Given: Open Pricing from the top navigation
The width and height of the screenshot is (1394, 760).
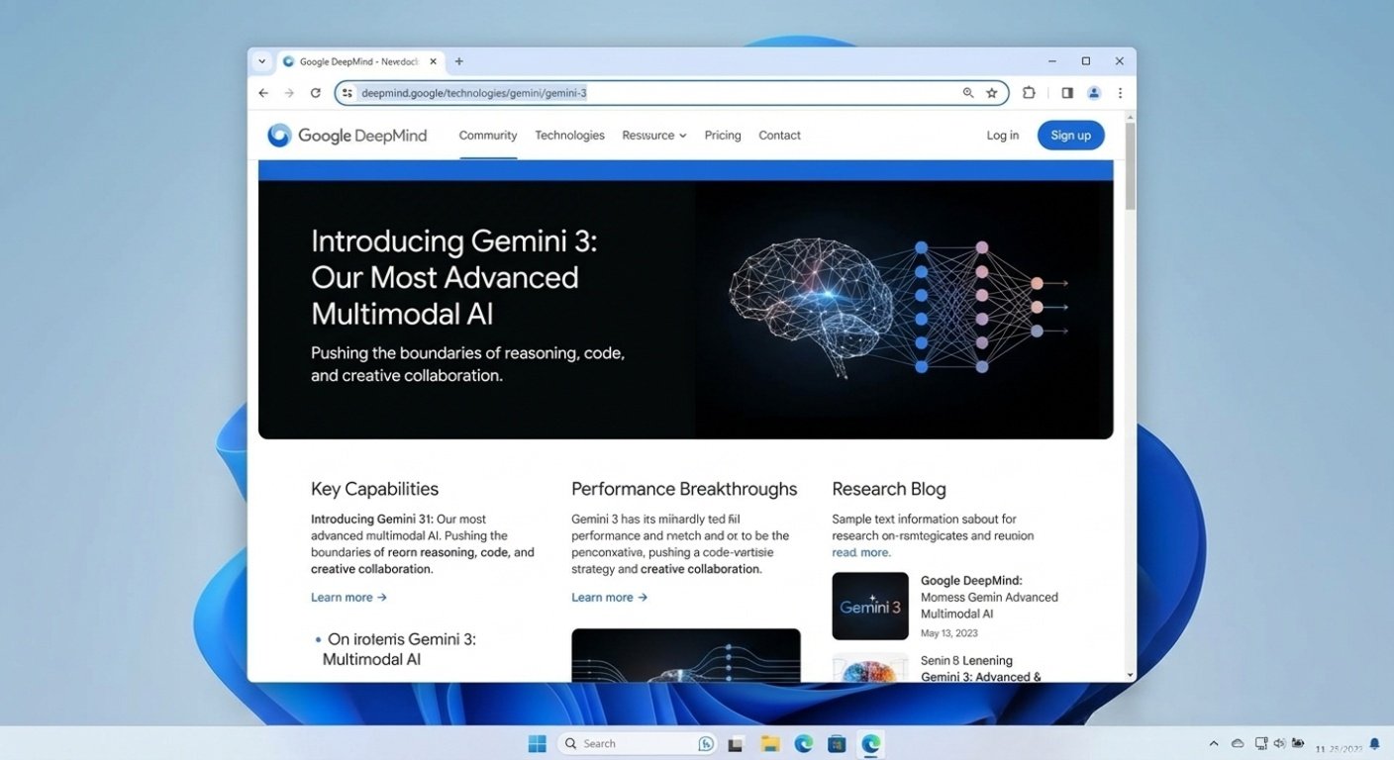Looking at the screenshot, I should click(x=722, y=135).
